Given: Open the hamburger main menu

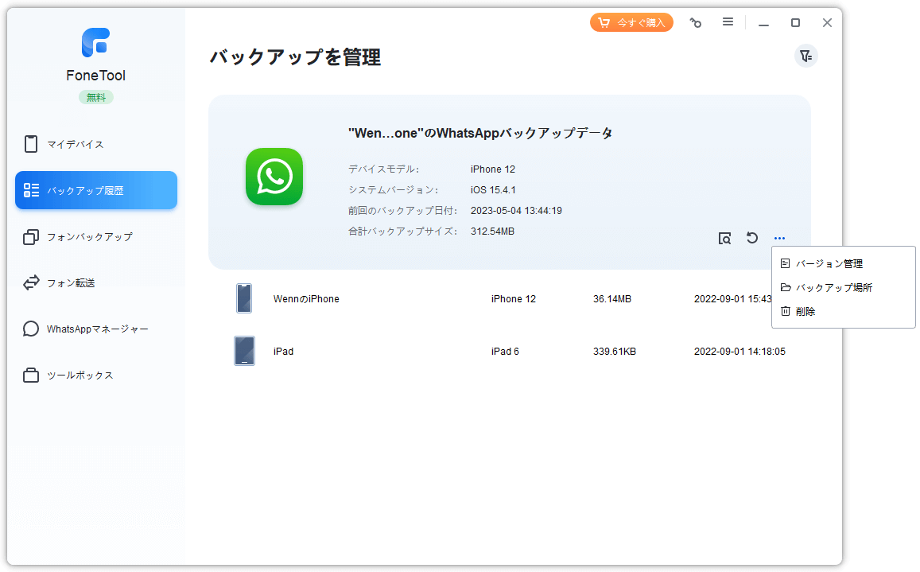Looking at the screenshot, I should pos(728,22).
